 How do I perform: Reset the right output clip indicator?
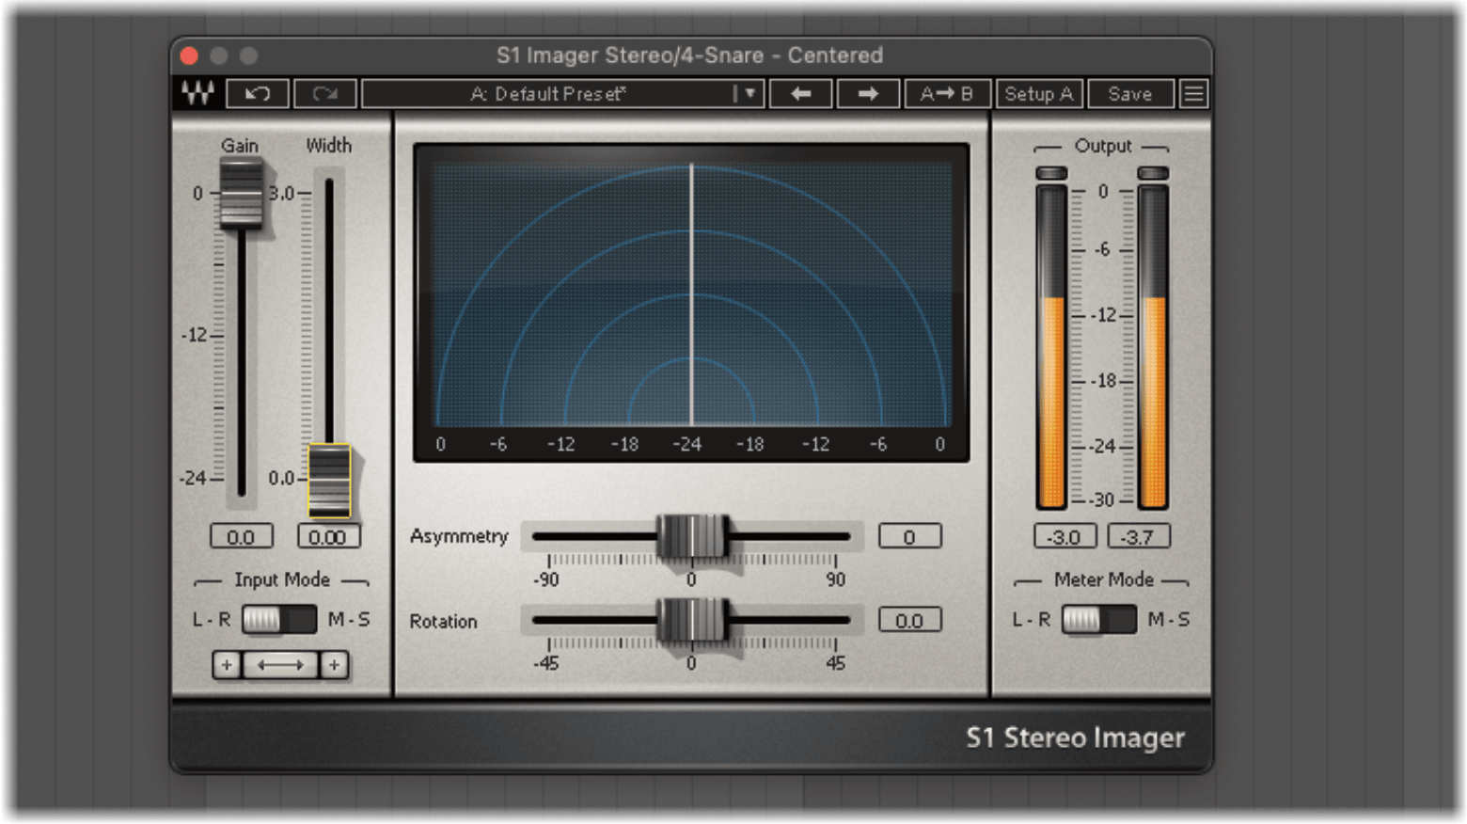1153,173
